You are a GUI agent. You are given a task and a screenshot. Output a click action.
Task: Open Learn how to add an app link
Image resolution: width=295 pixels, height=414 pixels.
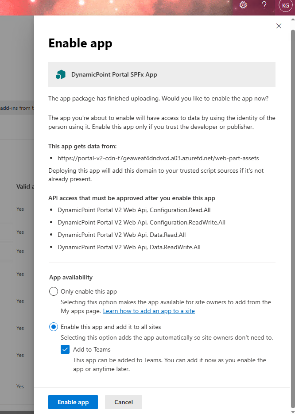pyautogui.click(x=149, y=311)
